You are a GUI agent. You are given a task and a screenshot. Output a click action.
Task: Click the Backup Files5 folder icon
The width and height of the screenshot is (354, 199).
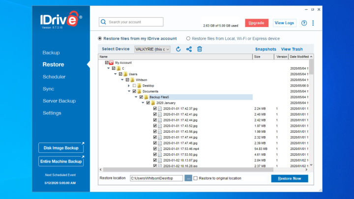(x=146, y=97)
